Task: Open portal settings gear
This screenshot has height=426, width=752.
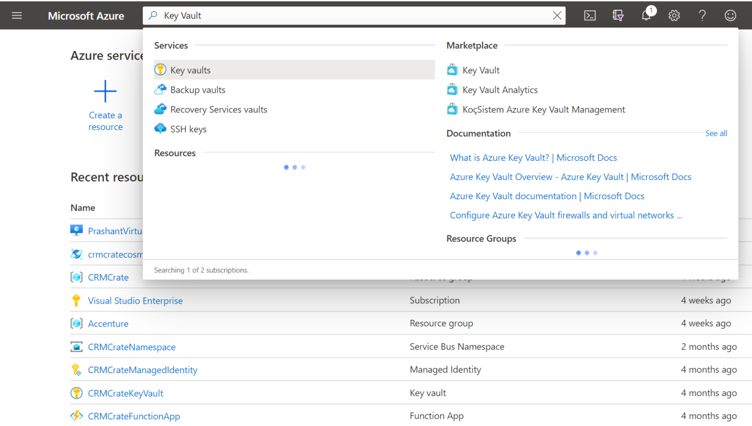Action: 674,16
